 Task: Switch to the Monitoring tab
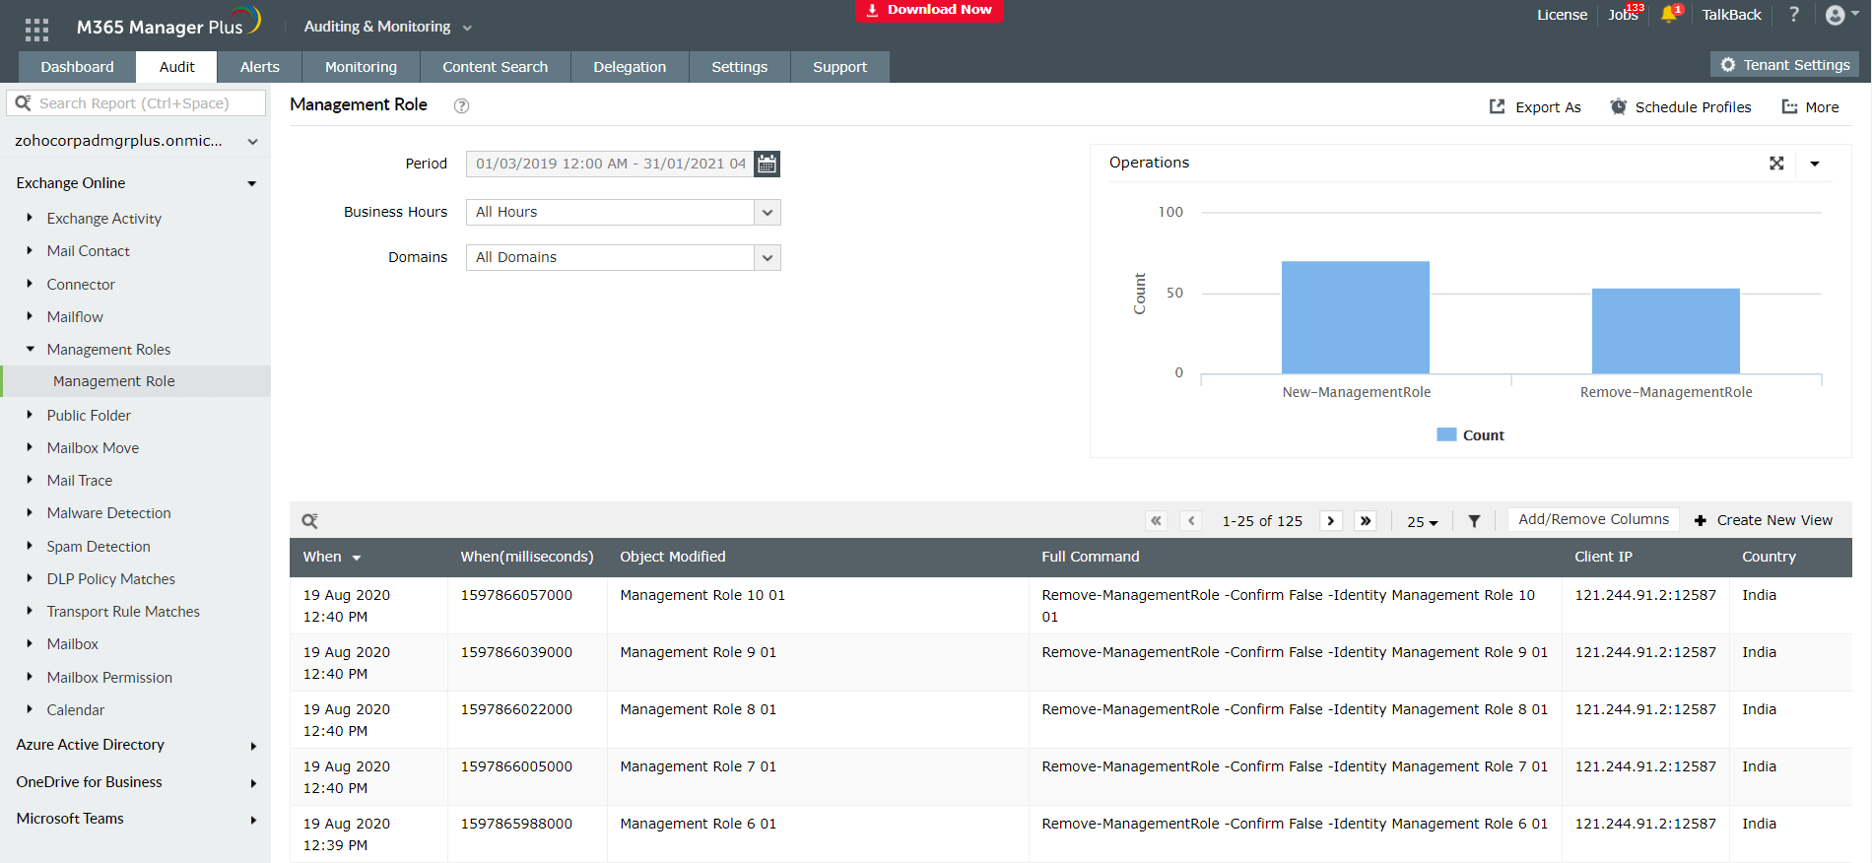coord(361,67)
